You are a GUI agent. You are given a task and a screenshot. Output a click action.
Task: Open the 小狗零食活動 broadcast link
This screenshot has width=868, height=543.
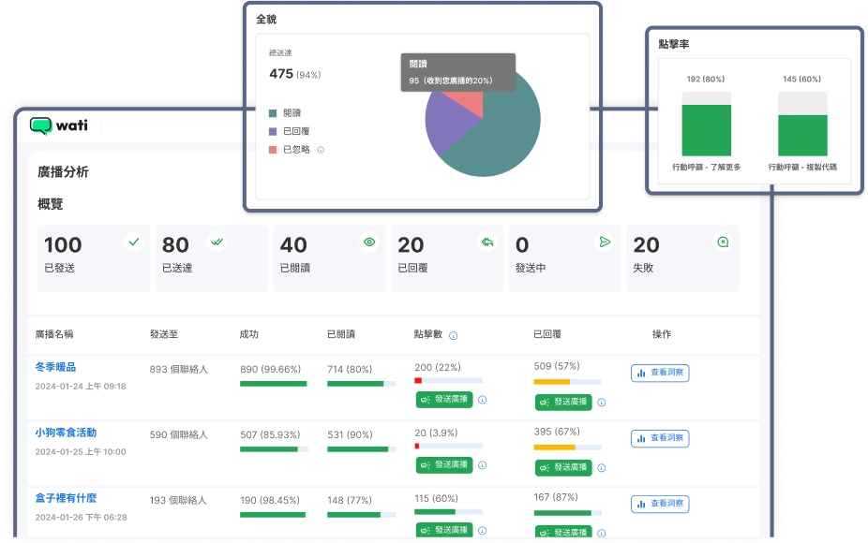[66, 433]
